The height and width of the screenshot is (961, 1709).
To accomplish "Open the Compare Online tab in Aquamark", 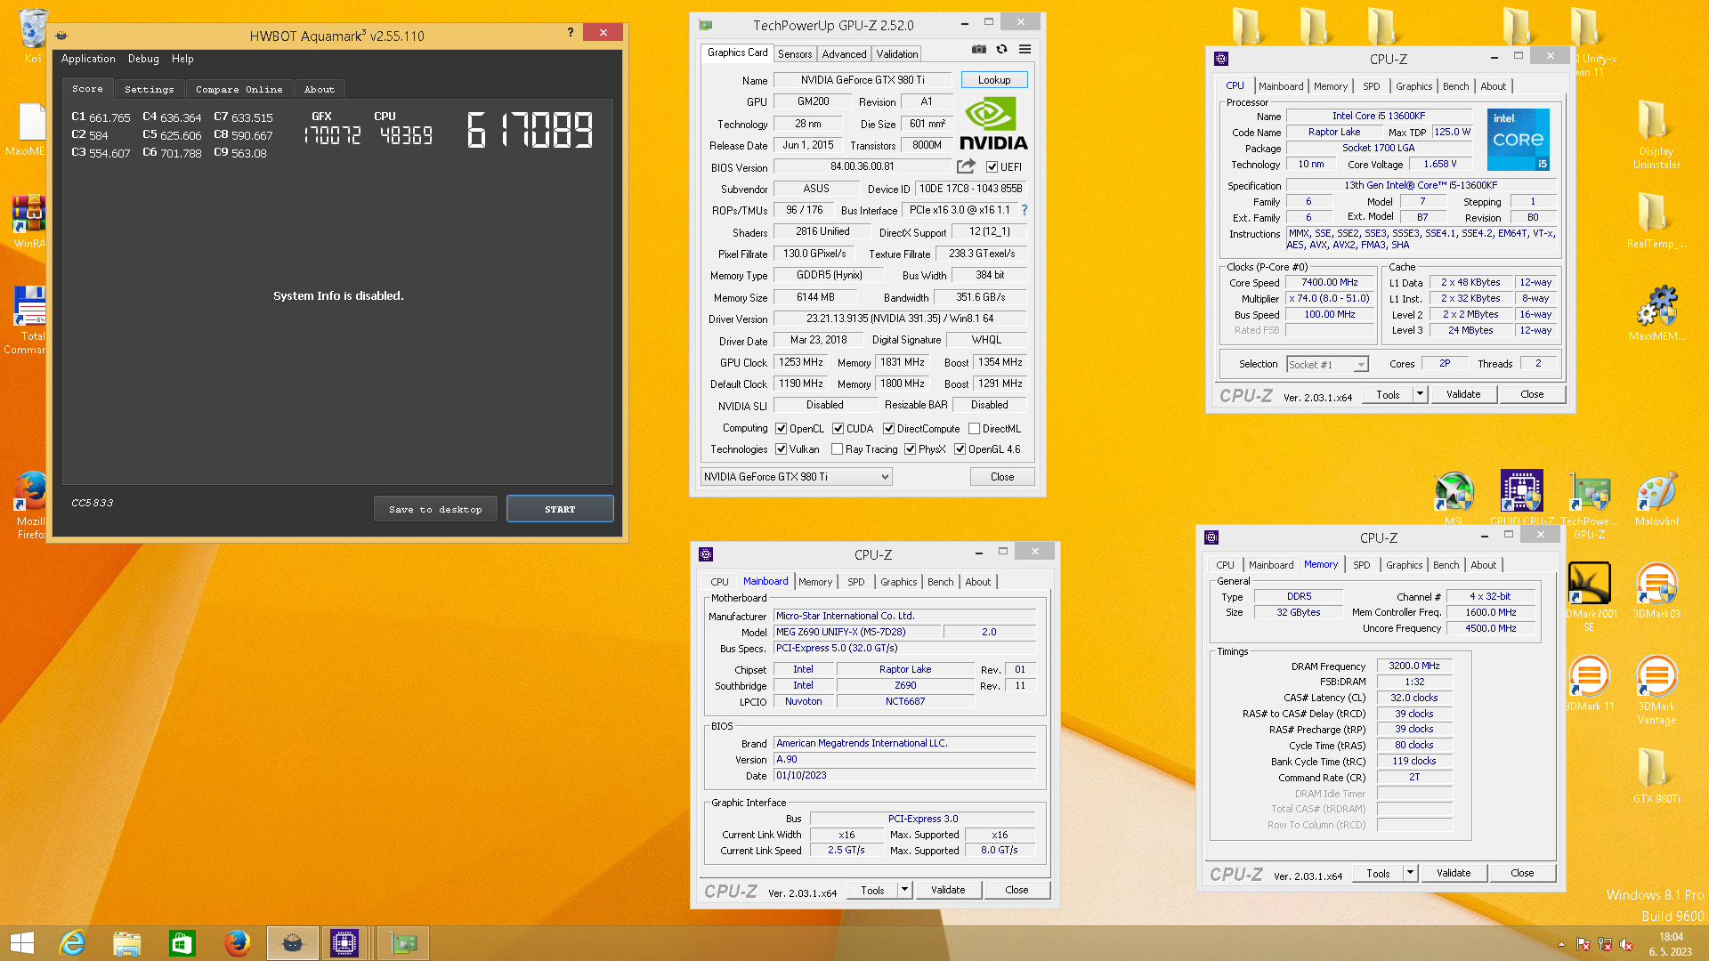I will [239, 90].
